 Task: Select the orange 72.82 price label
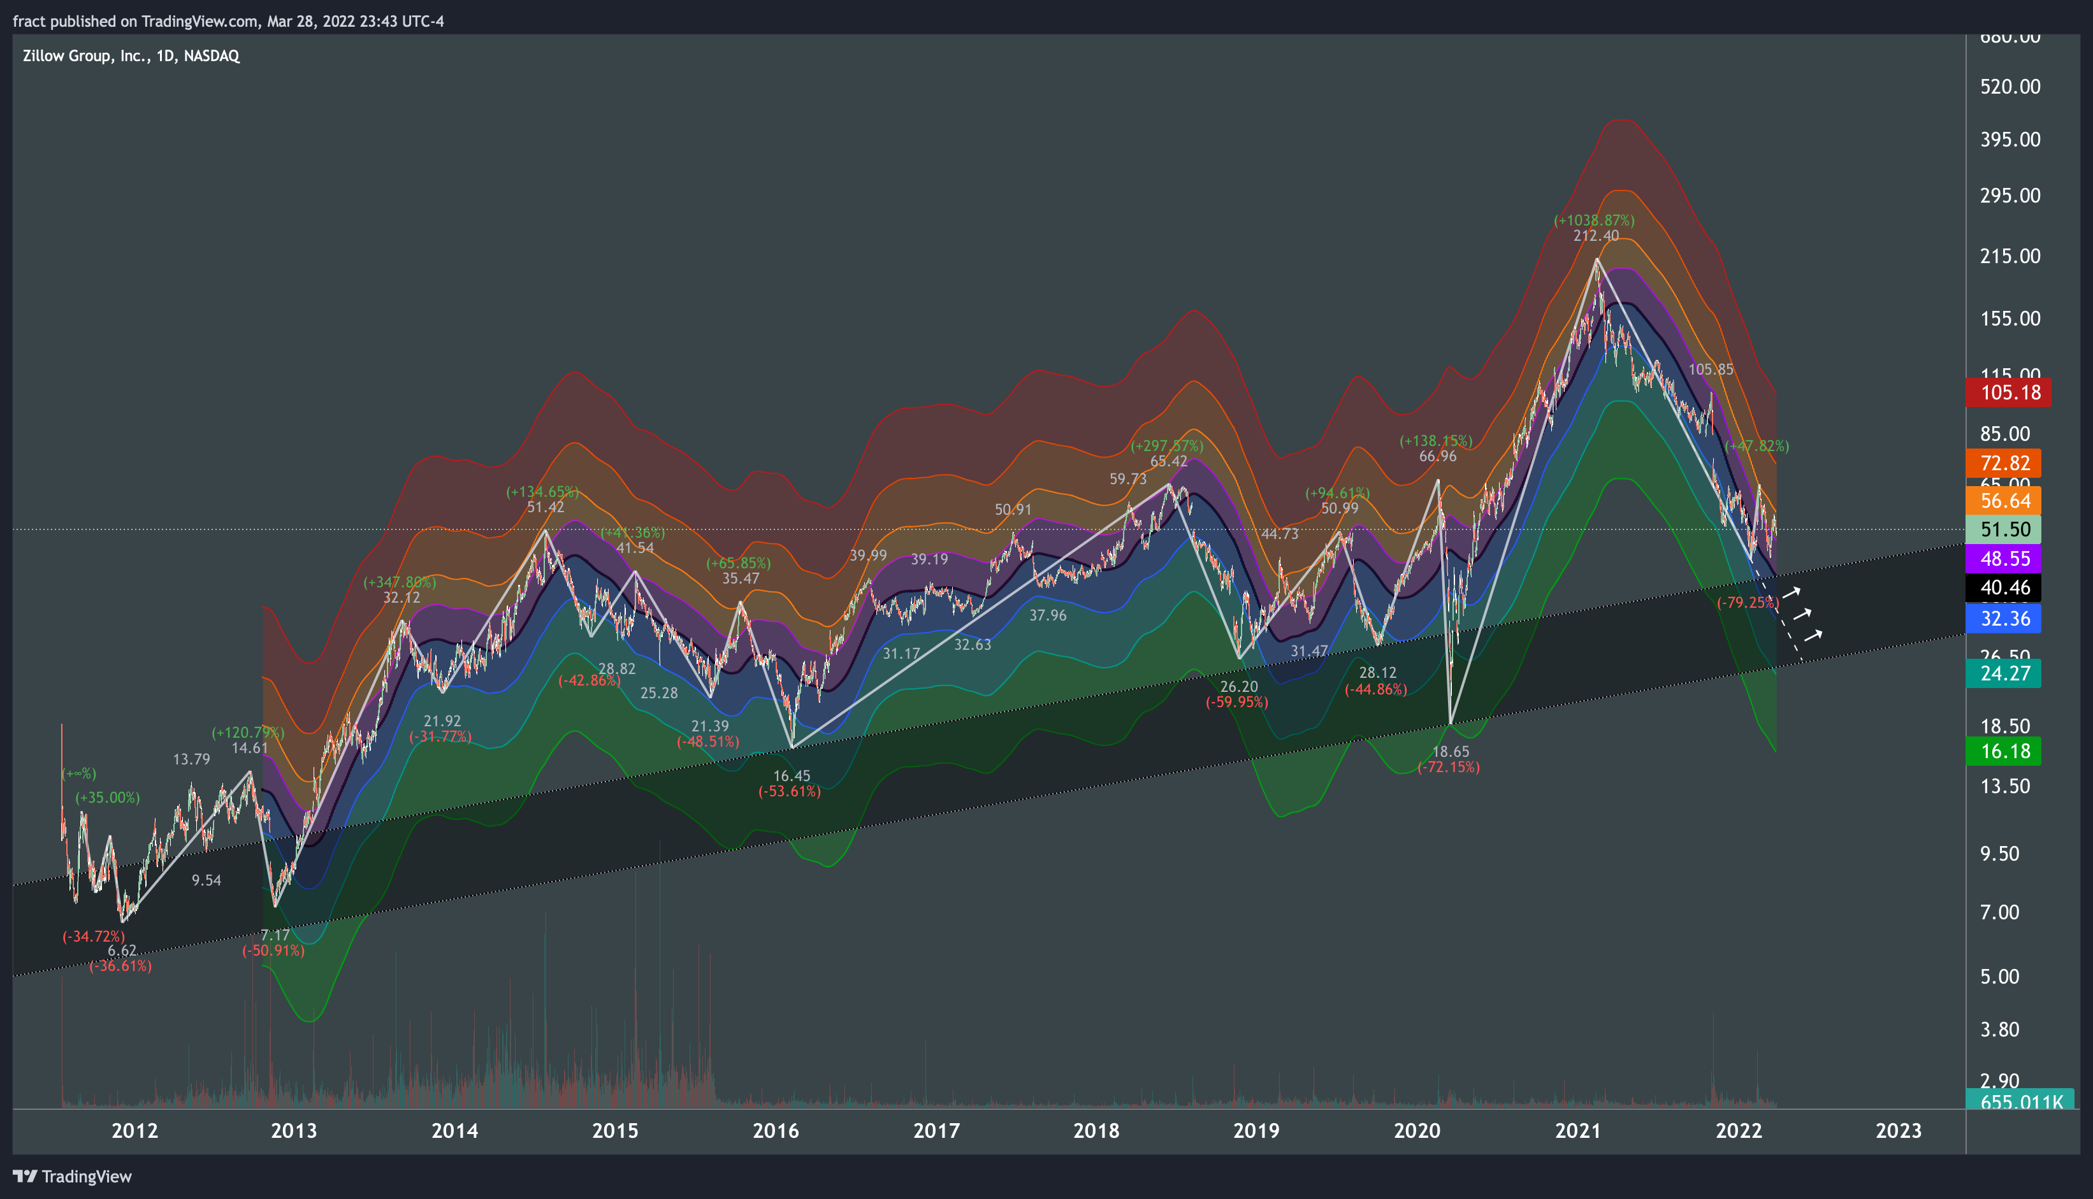tap(2003, 463)
